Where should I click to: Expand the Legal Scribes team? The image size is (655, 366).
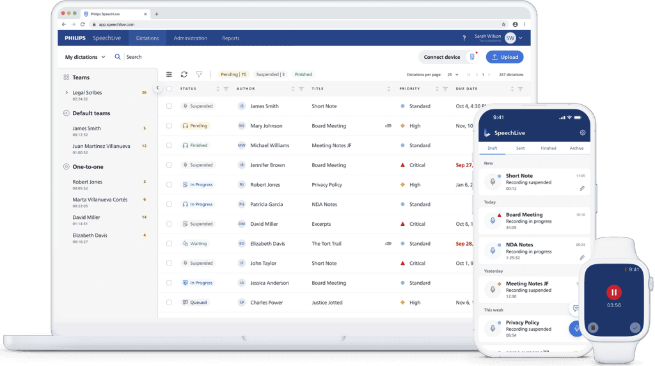67,92
